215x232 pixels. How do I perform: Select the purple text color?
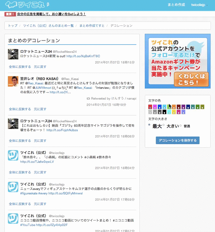point(183,107)
